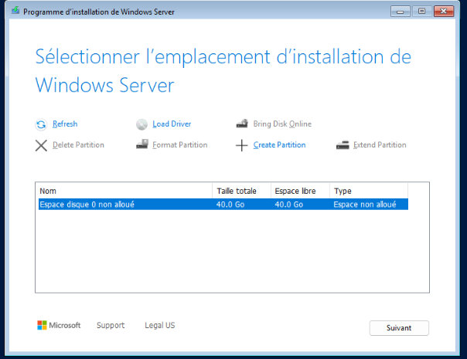The image size is (467, 359).
Task: Click the Extend Partition drive icon
Action: point(343,145)
